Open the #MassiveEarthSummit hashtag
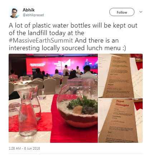Screen dimensions: 152x155 41,40
